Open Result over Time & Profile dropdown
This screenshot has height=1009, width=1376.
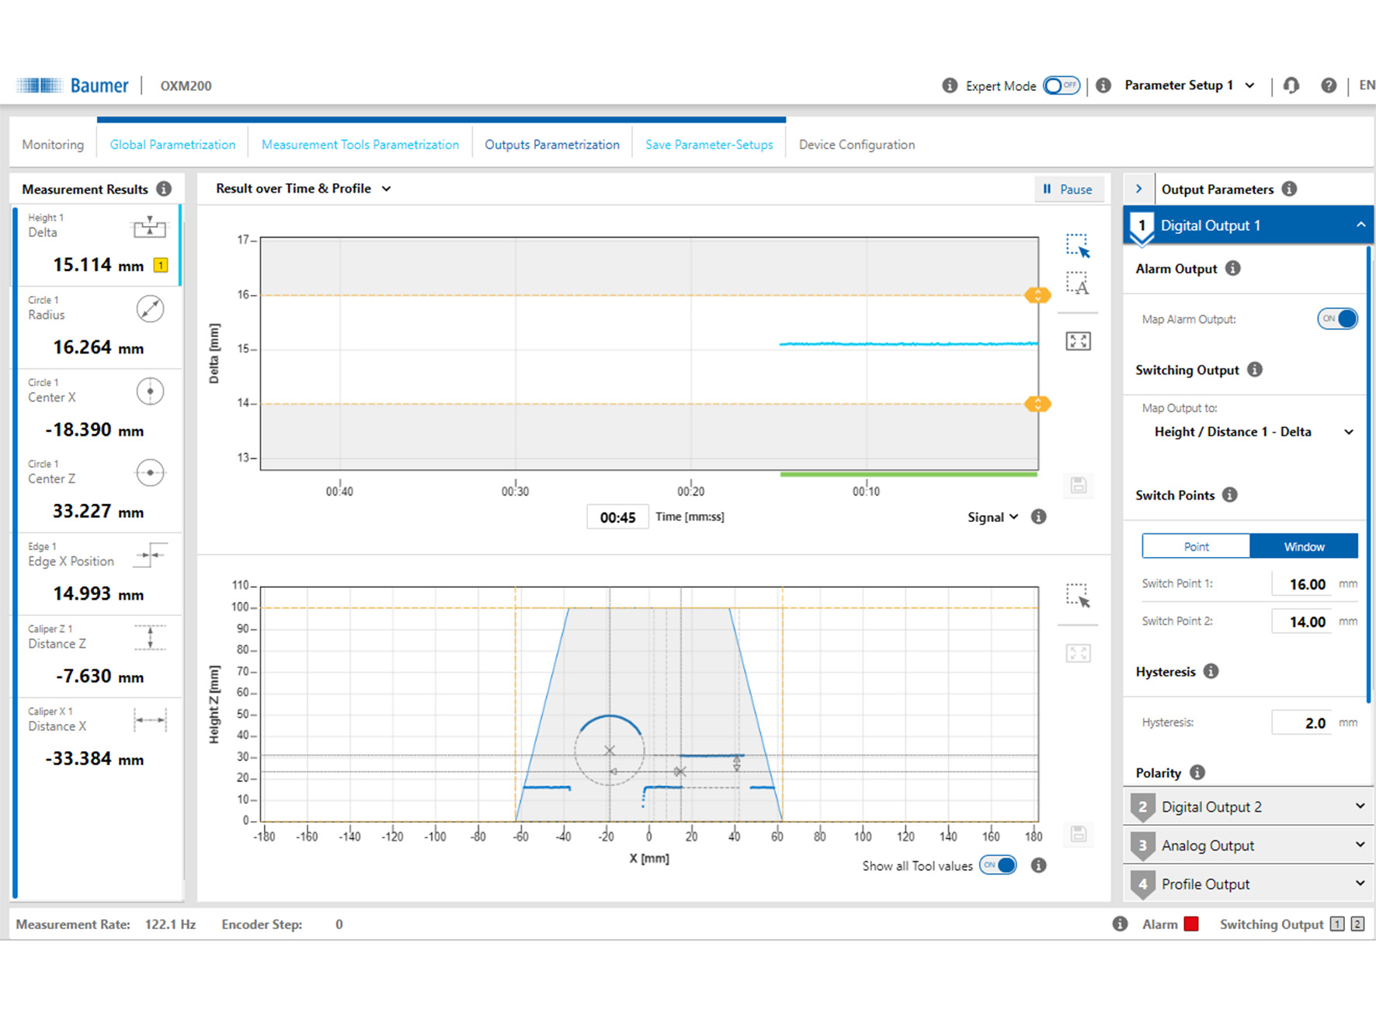(304, 189)
